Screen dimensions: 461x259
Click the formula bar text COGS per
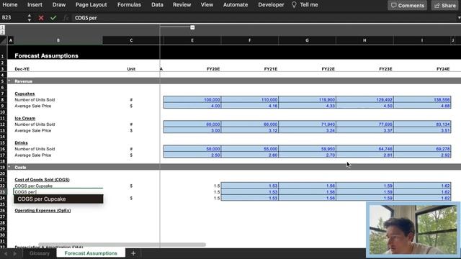[x=86, y=18]
